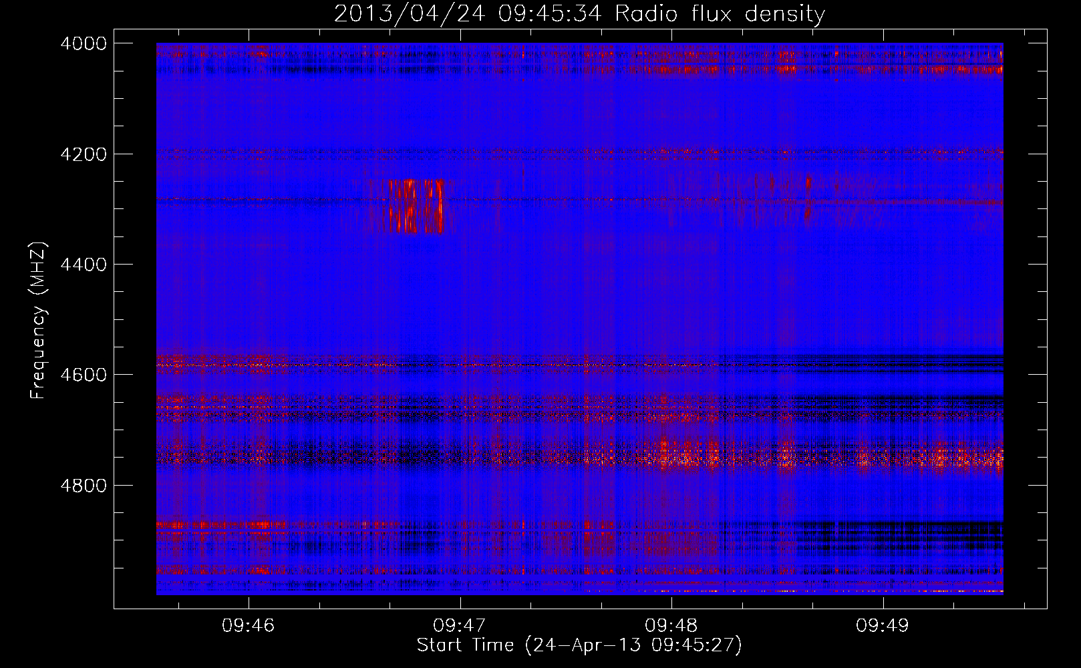
Task: Click the bright red burst near 4300 MHz
Action: coord(416,206)
